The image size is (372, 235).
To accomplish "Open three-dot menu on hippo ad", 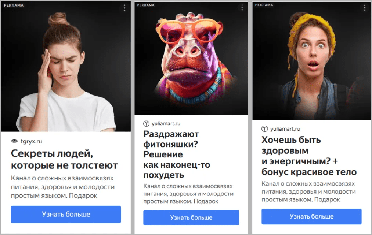I will point(242,8).
